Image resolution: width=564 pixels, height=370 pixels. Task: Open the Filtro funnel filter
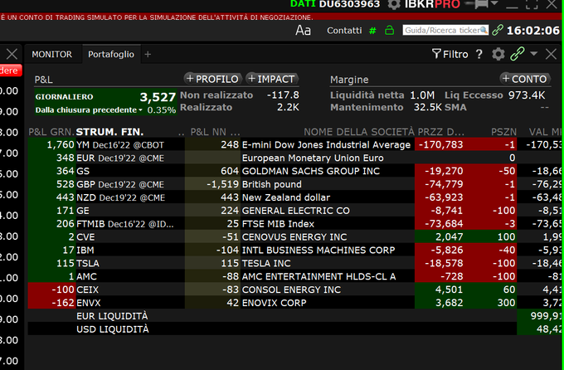click(x=450, y=54)
